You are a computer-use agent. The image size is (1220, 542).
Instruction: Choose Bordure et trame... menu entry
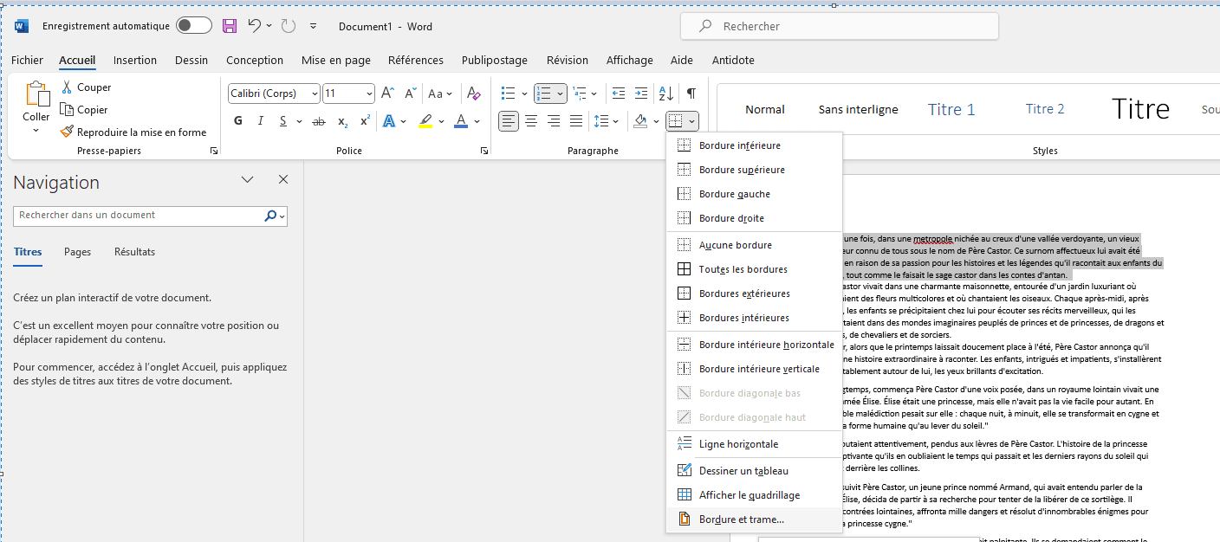click(x=741, y=519)
